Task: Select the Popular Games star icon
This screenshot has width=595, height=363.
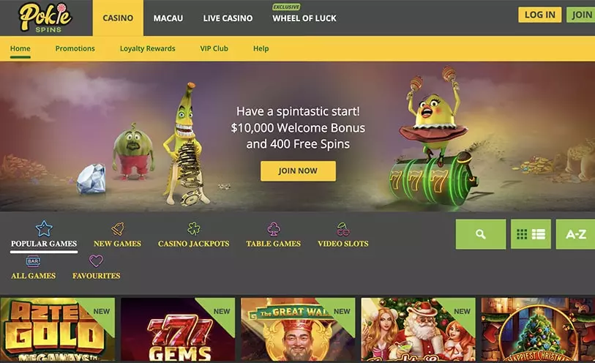Action: click(x=44, y=229)
